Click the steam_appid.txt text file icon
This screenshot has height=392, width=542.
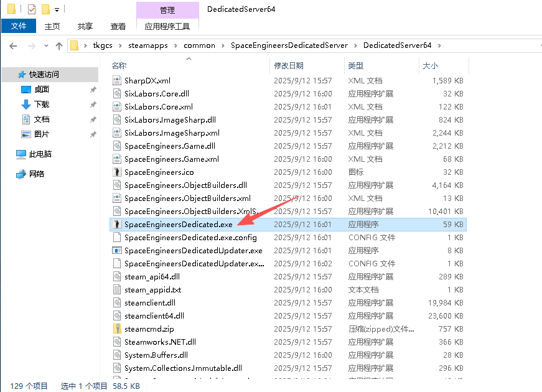point(116,289)
